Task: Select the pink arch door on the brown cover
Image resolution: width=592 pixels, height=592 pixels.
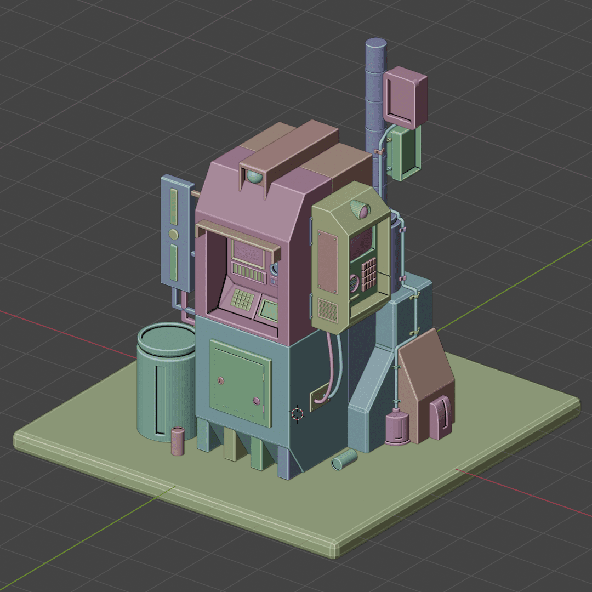Action: click(x=440, y=417)
